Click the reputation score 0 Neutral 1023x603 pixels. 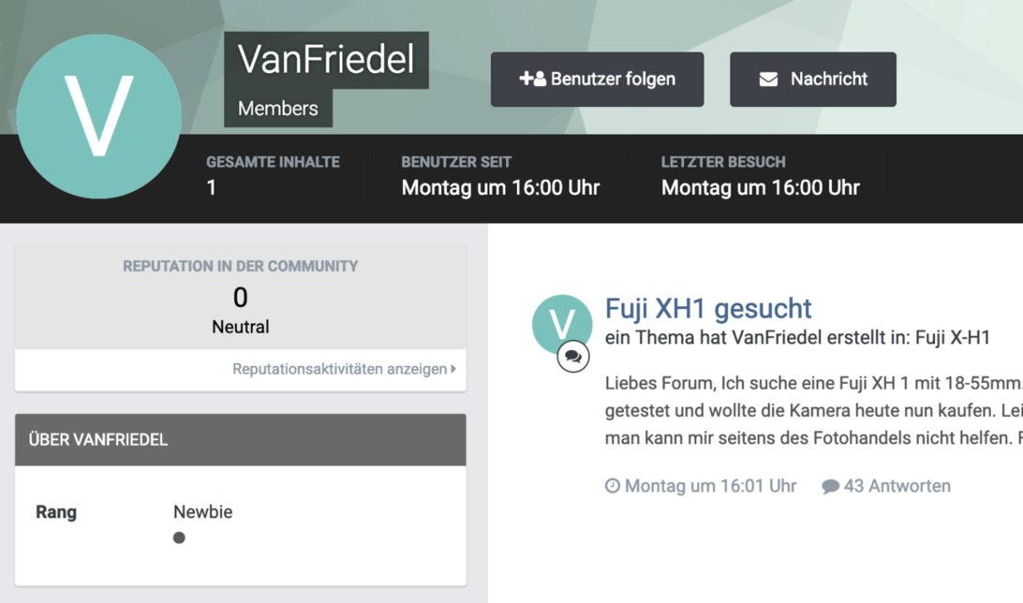click(x=241, y=310)
